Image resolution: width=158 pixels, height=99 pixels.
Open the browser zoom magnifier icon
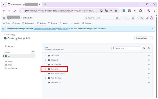tap(111, 11)
